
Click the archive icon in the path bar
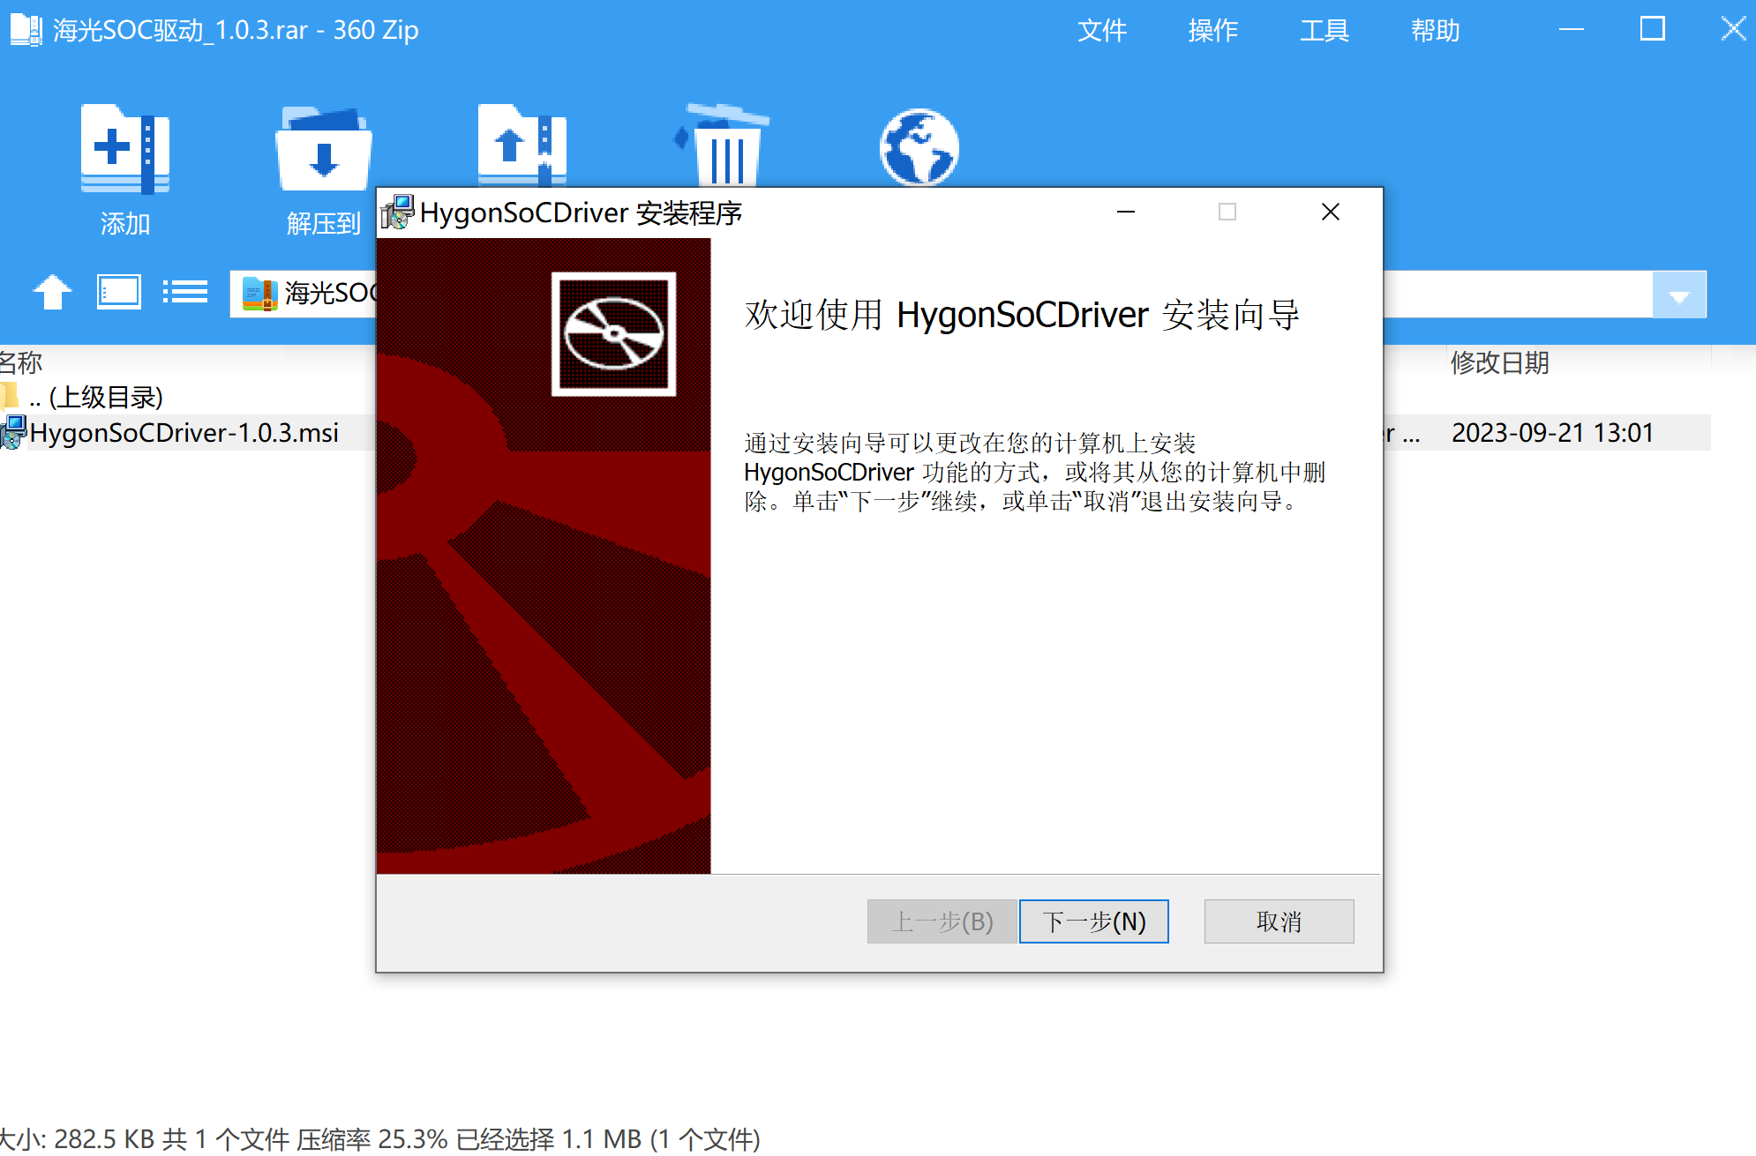tap(259, 294)
